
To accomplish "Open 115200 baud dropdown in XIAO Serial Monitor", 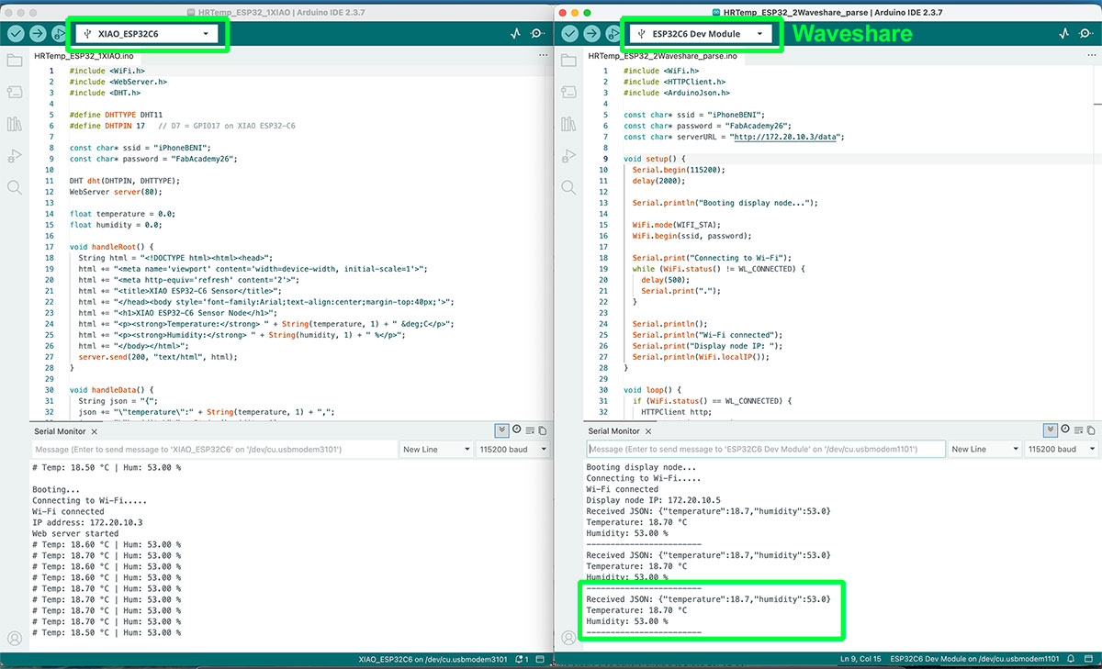I will (x=512, y=449).
